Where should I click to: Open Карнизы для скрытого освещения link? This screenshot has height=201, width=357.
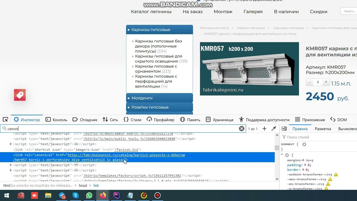158,59
